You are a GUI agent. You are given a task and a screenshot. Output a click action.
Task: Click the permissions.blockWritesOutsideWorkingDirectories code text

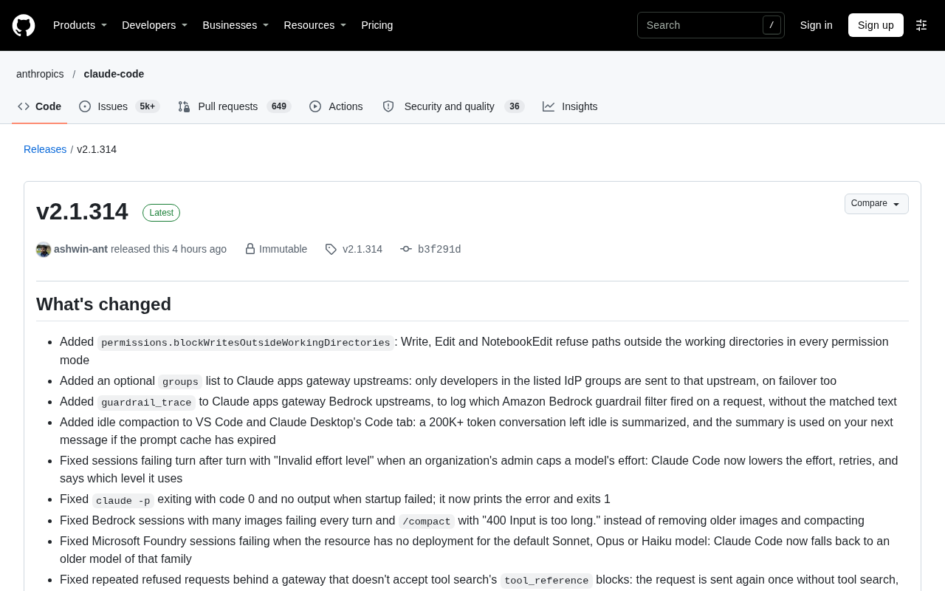[x=246, y=343]
